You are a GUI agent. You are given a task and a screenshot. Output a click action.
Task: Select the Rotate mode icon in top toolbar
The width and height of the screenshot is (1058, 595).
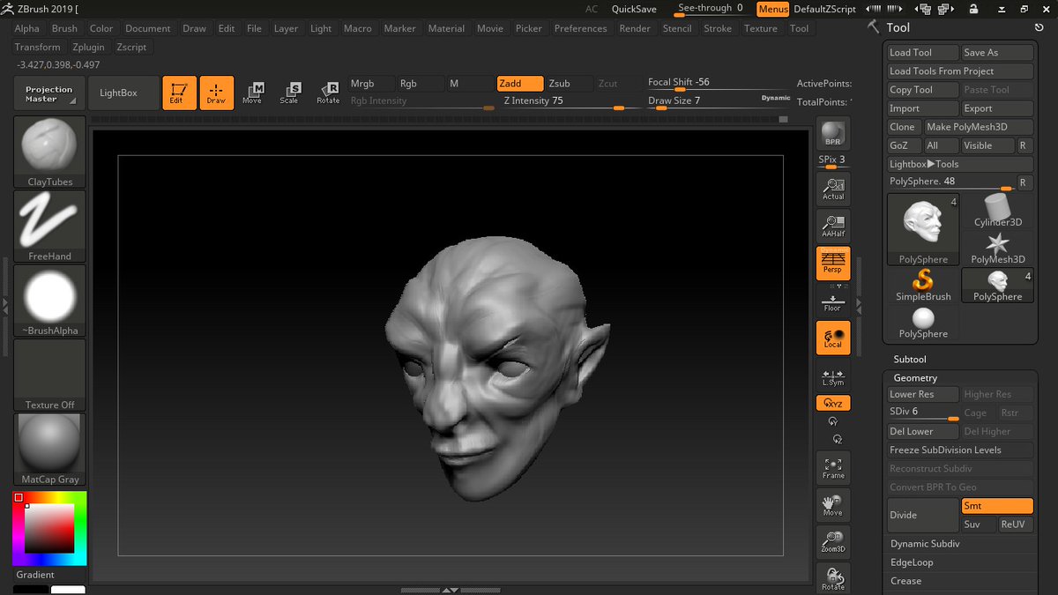(x=328, y=93)
